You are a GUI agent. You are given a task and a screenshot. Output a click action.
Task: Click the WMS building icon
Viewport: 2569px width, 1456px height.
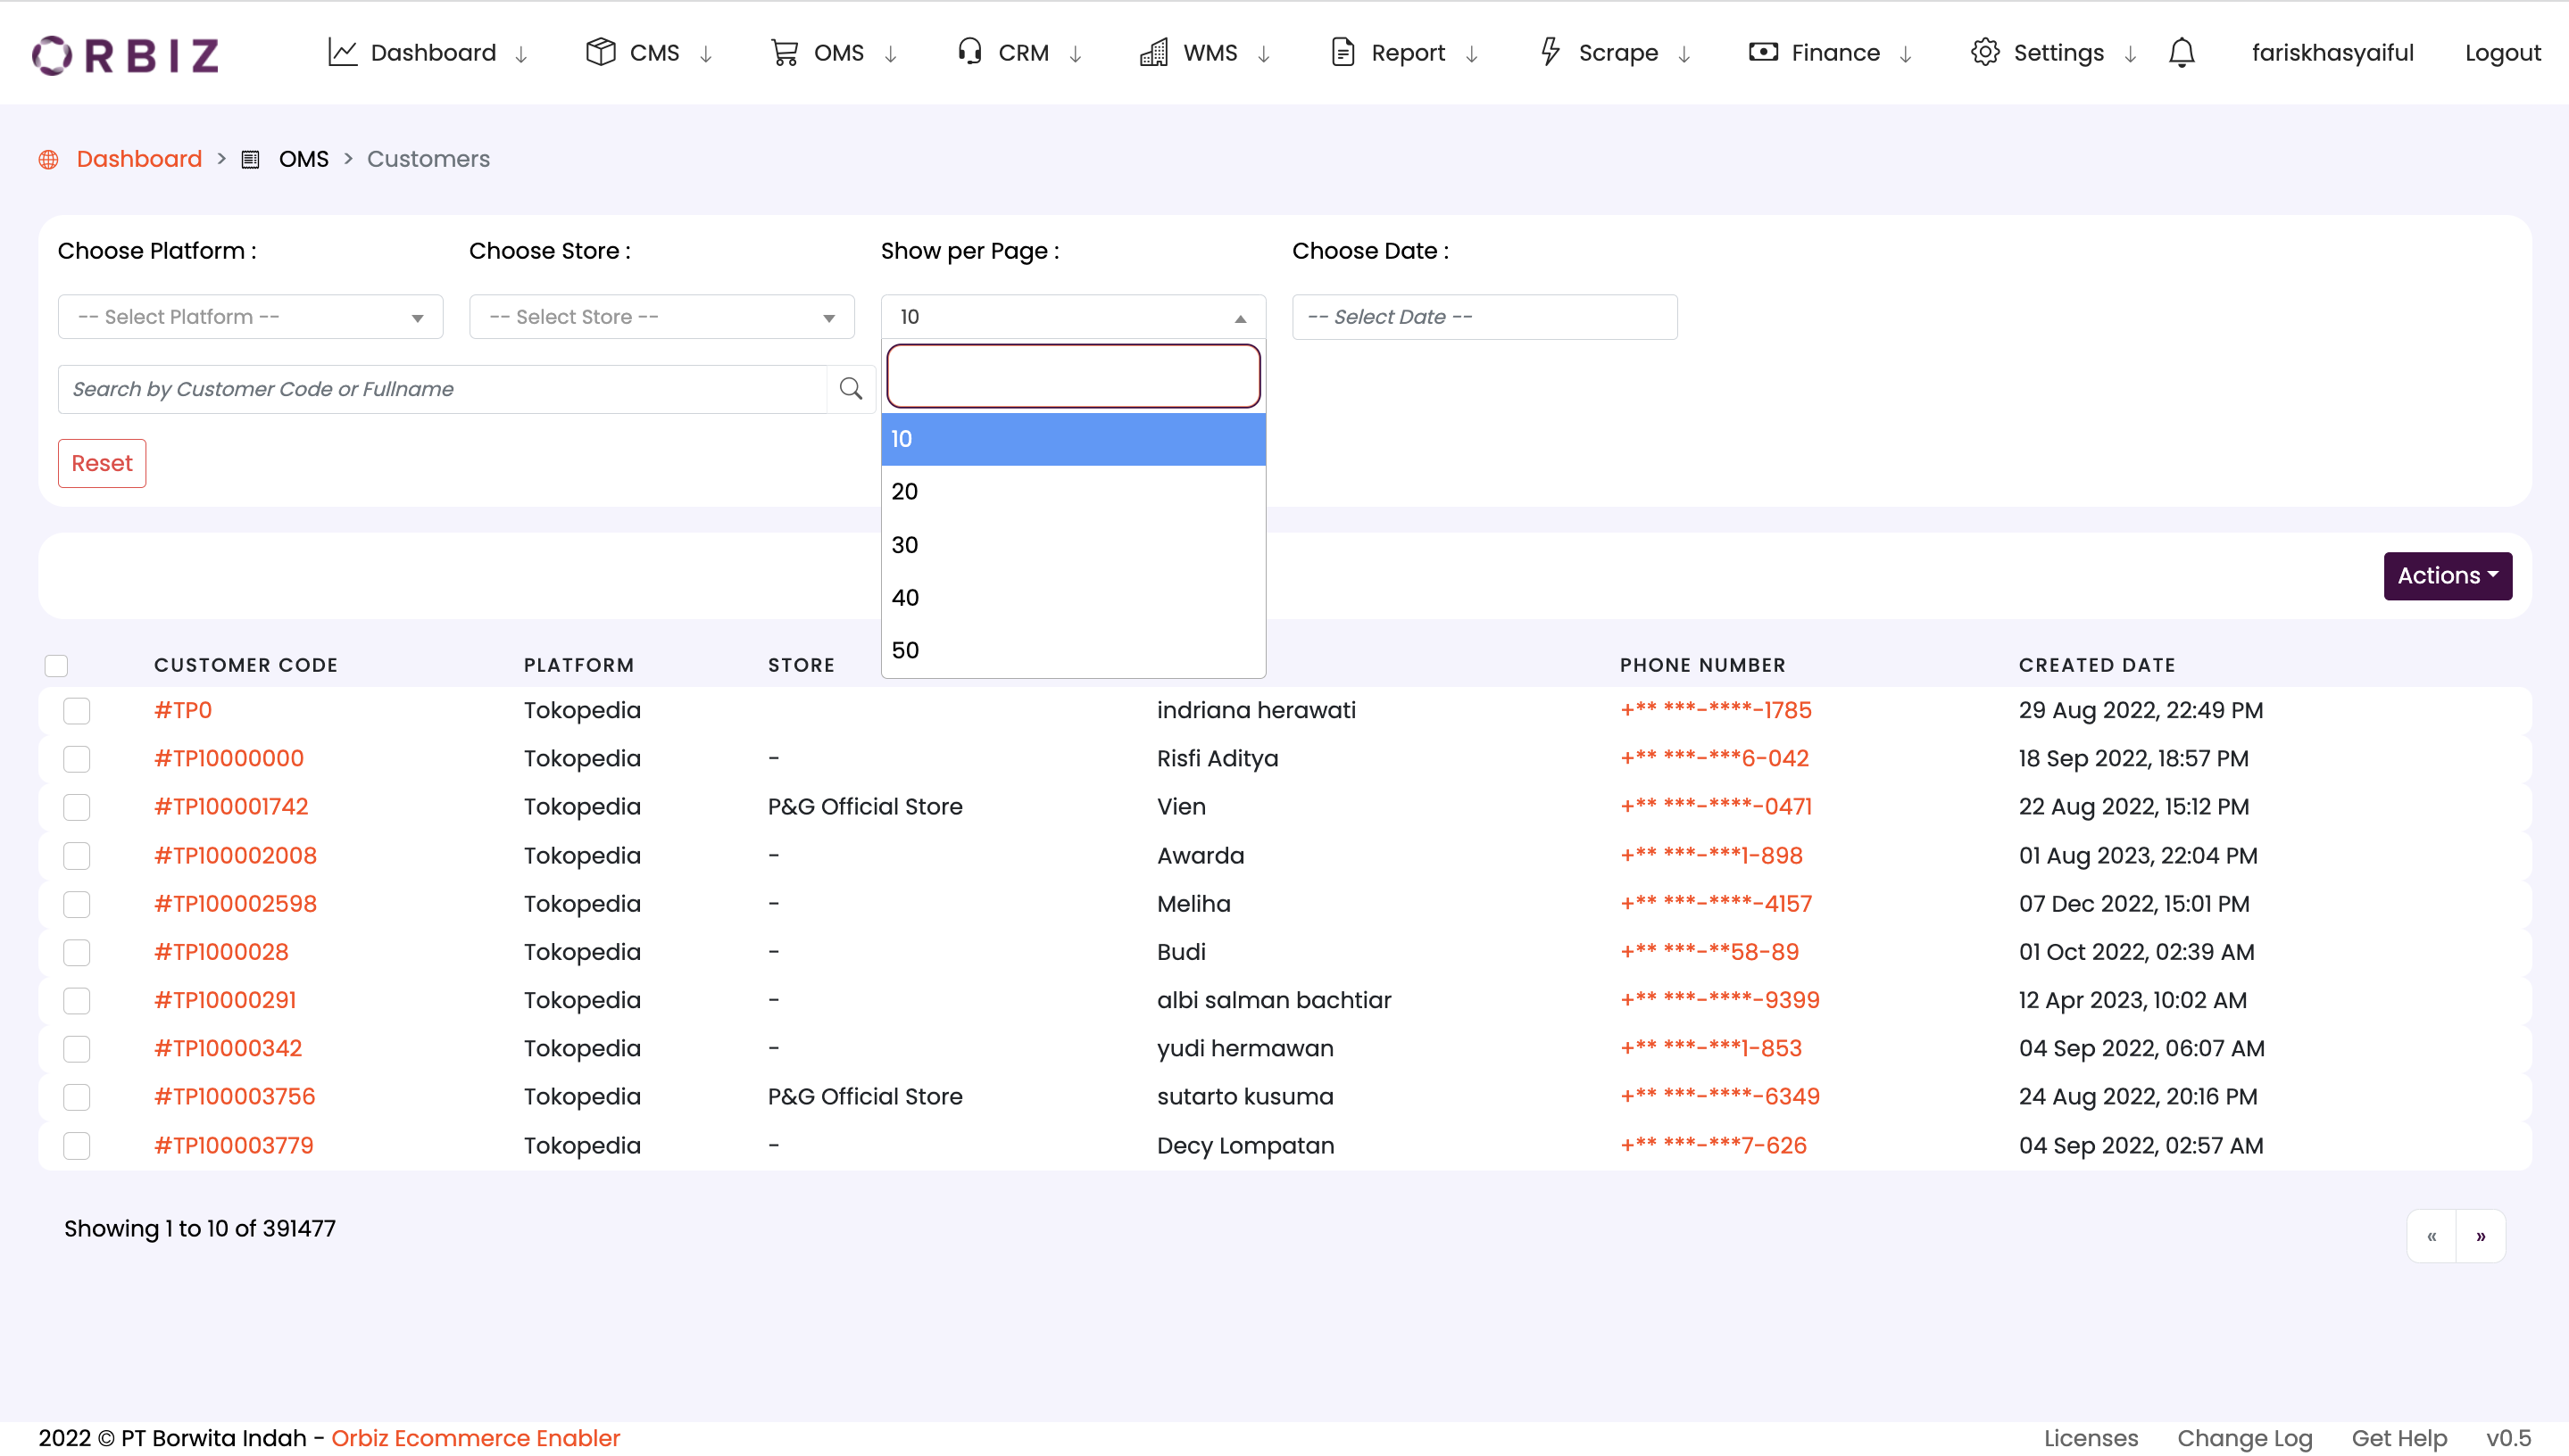pyautogui.click(x=1153, y=52)
